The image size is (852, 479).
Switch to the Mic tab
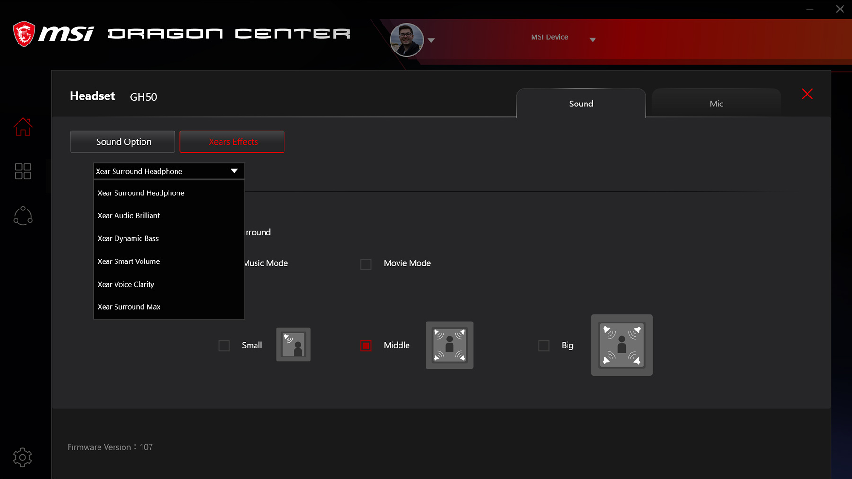(717, 104)
